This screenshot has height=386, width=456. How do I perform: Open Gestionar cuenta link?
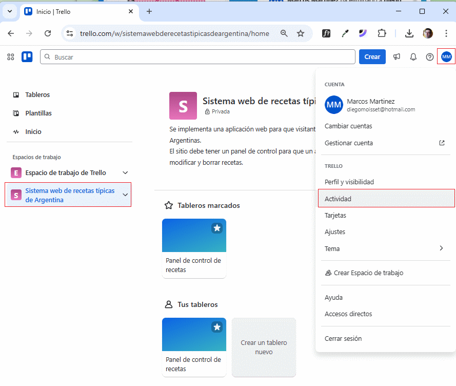point(349,143)
